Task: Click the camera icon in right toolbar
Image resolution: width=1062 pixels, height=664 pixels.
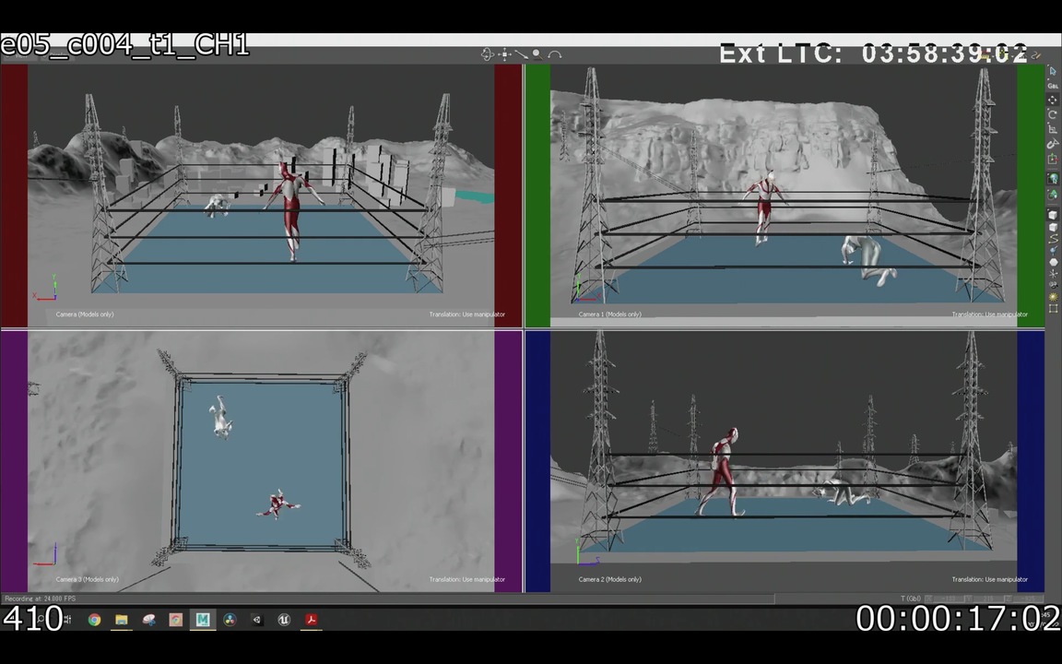Action: [1053, 285]
